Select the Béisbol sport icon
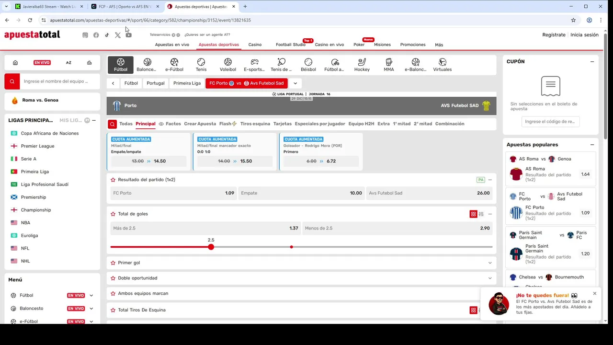613x345 pixels. click(x=308, y=65)
